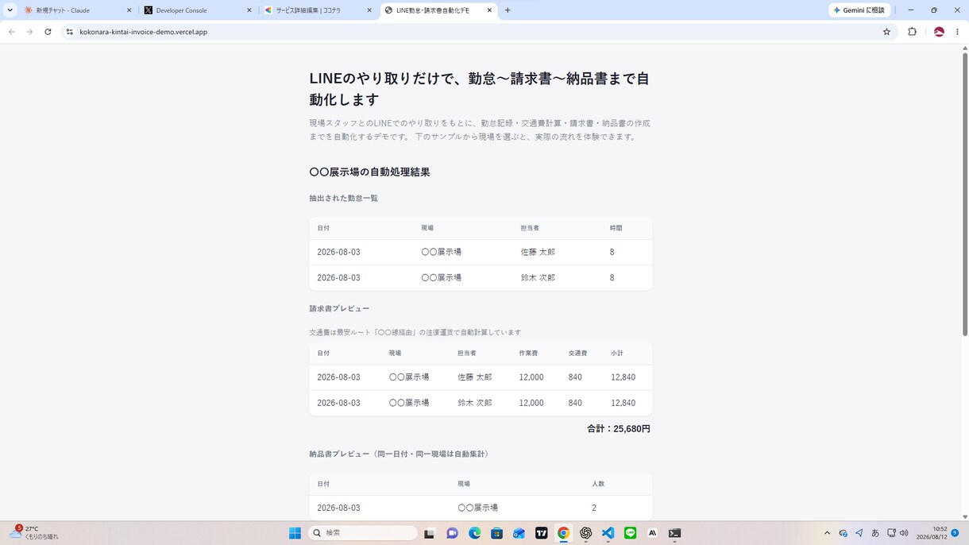Click the 納品書プレビュー section label
This screenshot has height=545, width=969.
tap(400, 454)
